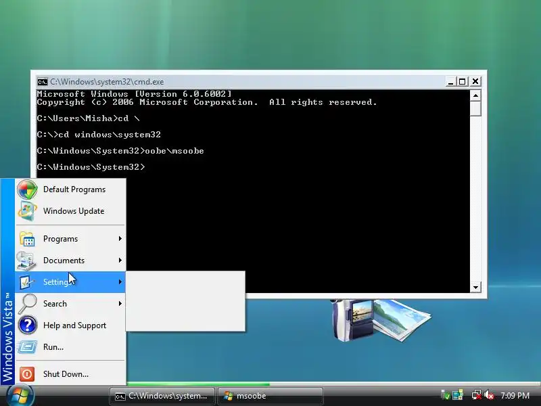Click the Start orb button
541x406 pixels.
tap(20, 395)
